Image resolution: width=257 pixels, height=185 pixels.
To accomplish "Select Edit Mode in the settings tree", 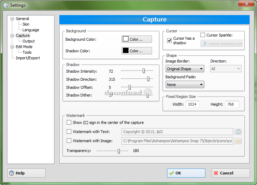I will point(24,47).
